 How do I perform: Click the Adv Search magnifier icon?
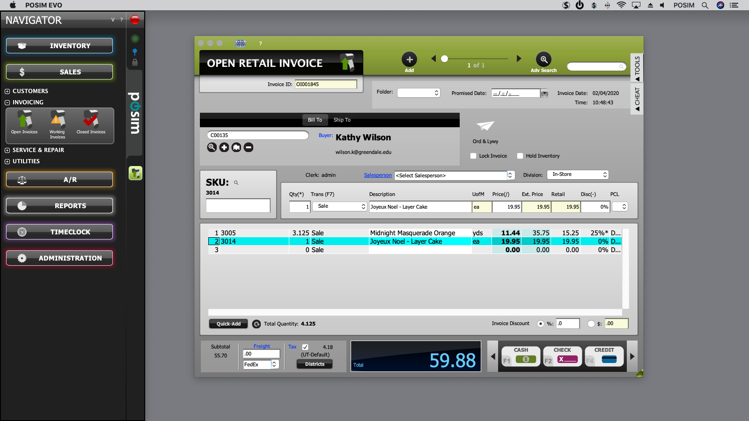pos(543,59)
